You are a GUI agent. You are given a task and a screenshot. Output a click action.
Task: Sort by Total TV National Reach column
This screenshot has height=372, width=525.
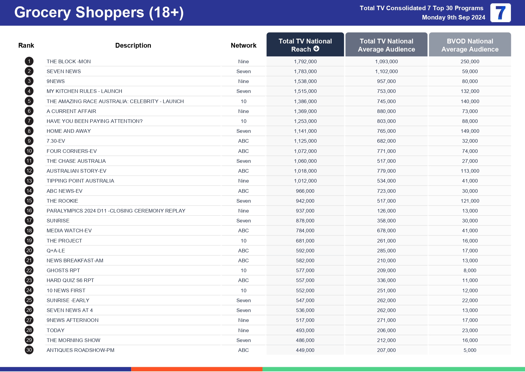[x=305, y=45]
